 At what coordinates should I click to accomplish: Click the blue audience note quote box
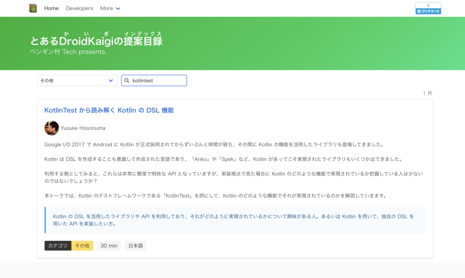[x=235, y=220]
